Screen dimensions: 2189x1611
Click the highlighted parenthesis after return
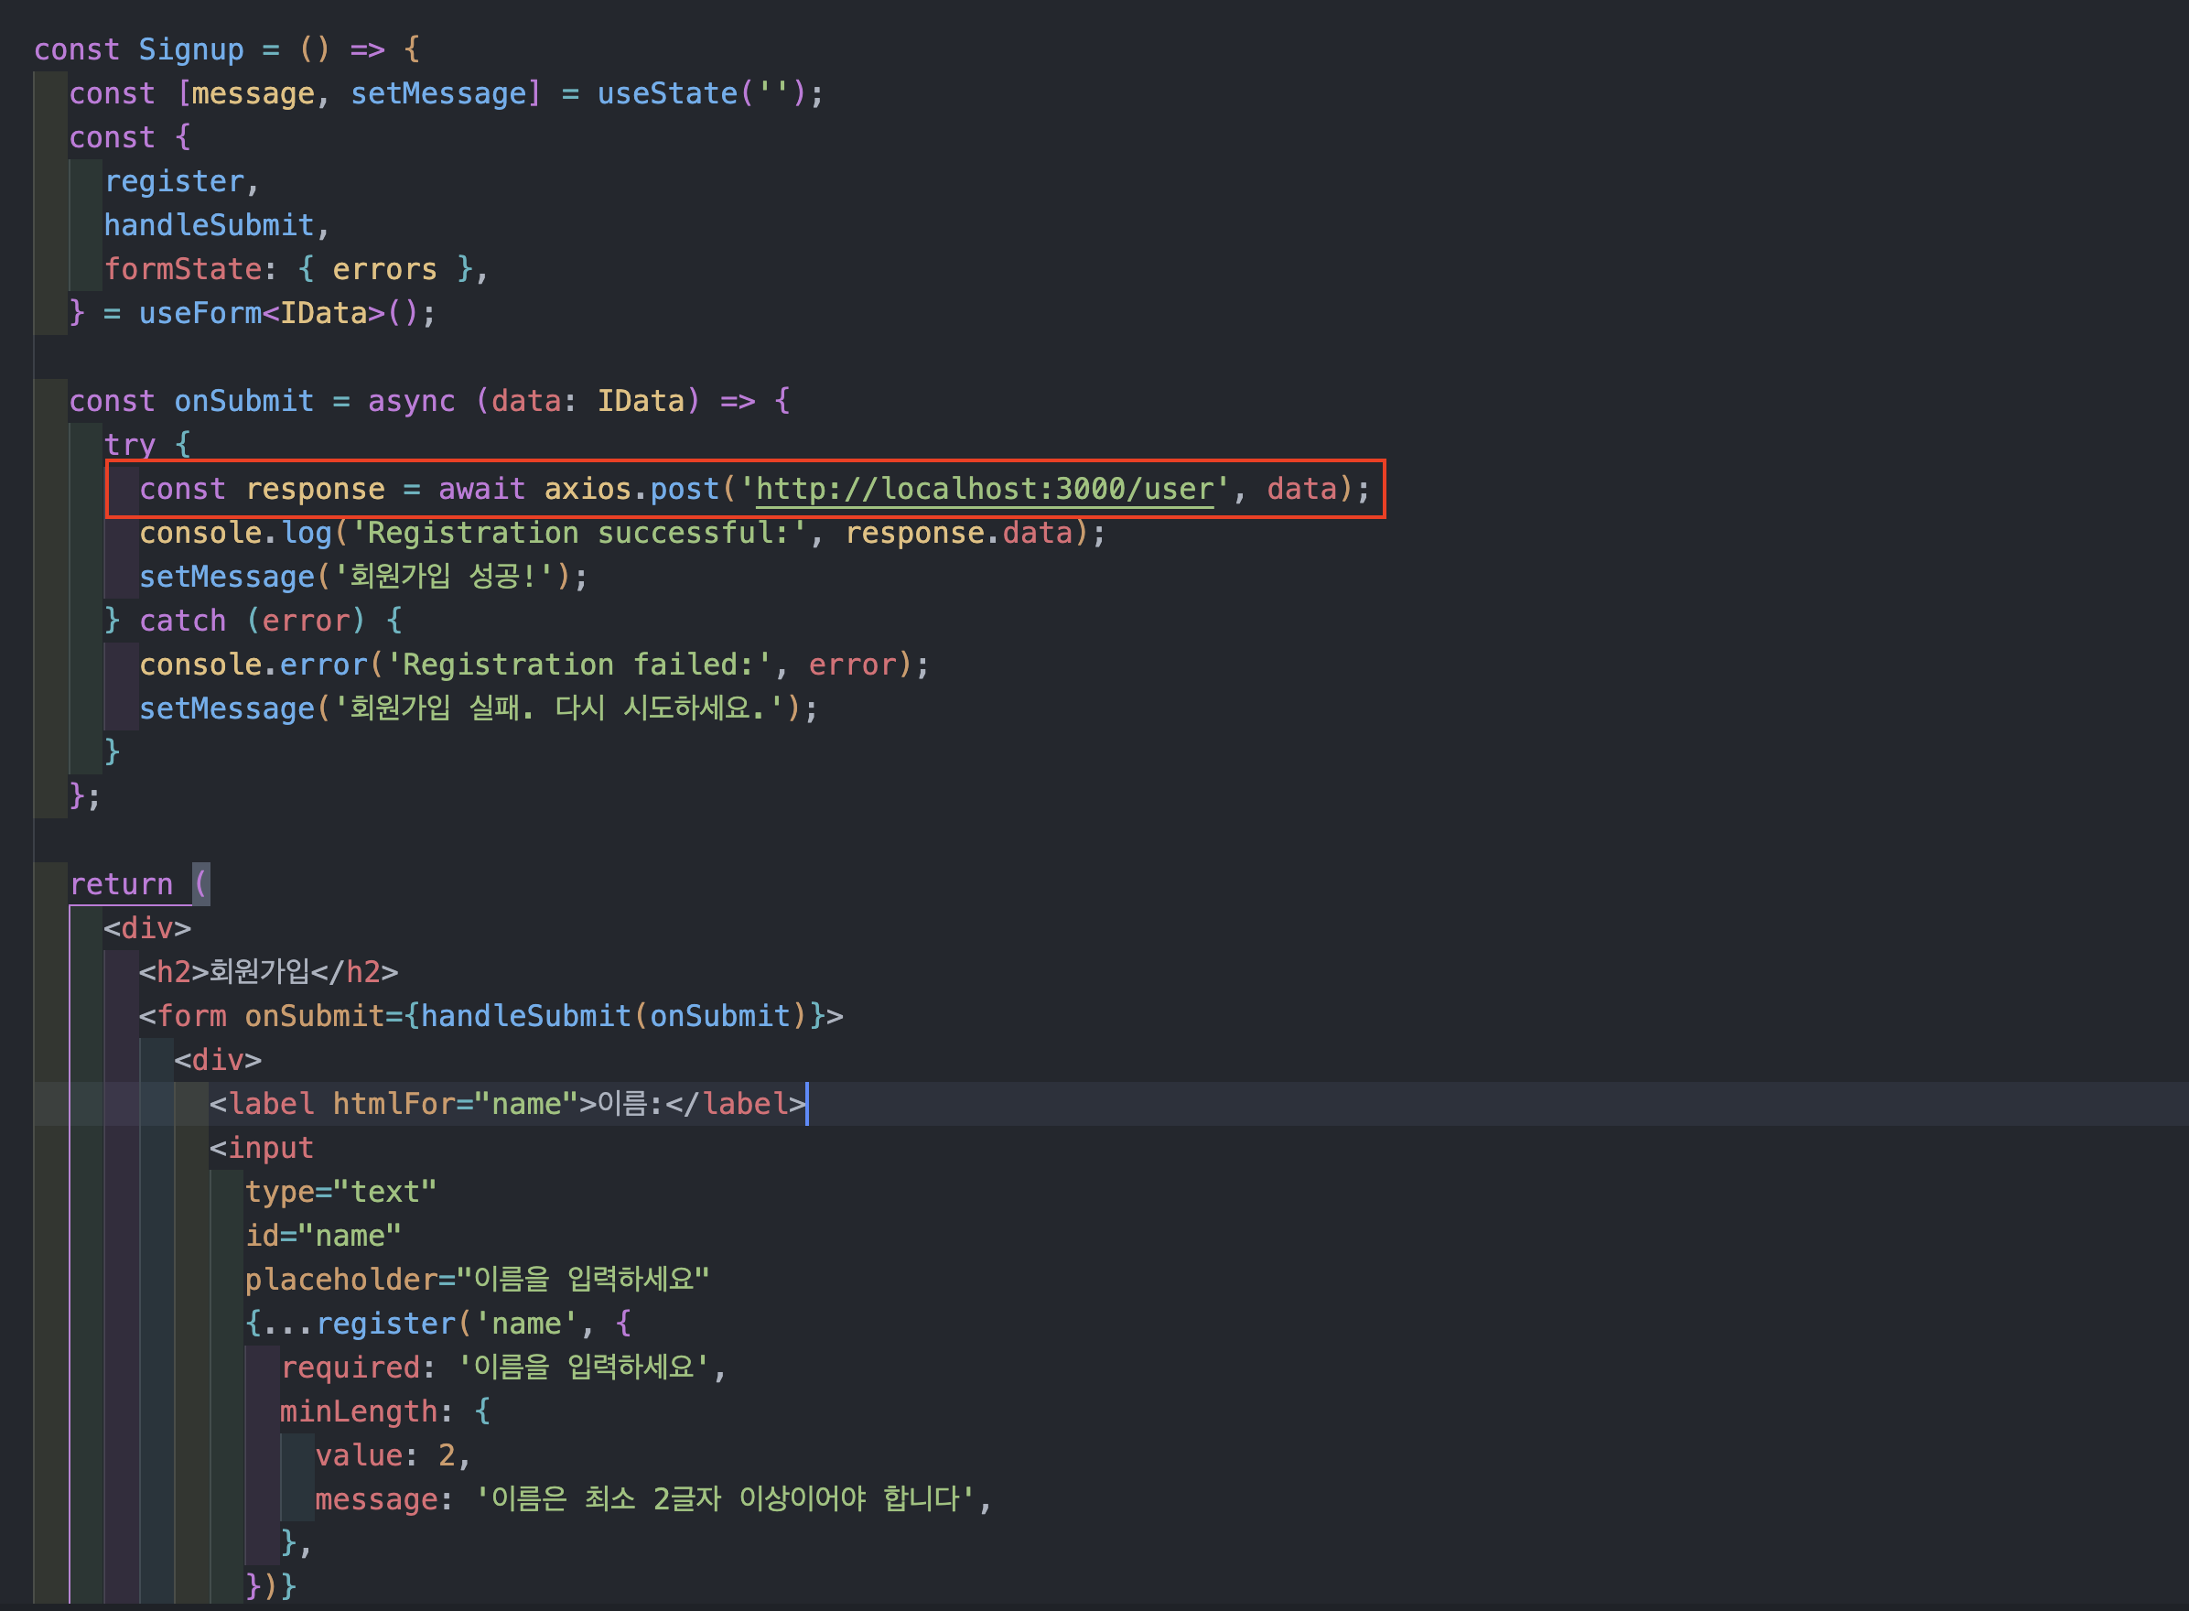pos(200,883)
